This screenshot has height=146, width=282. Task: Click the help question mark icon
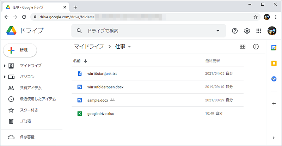click(x=235, y=31)
